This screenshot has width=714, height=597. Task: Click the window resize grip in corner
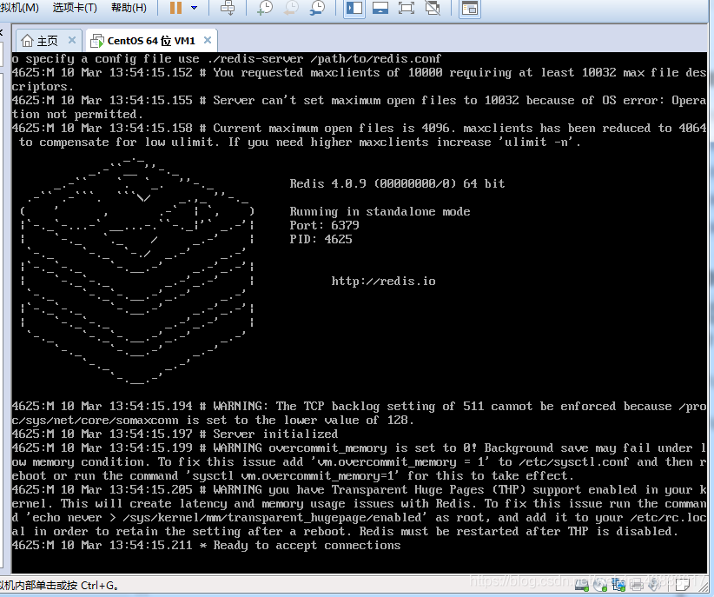click(702, 586)
